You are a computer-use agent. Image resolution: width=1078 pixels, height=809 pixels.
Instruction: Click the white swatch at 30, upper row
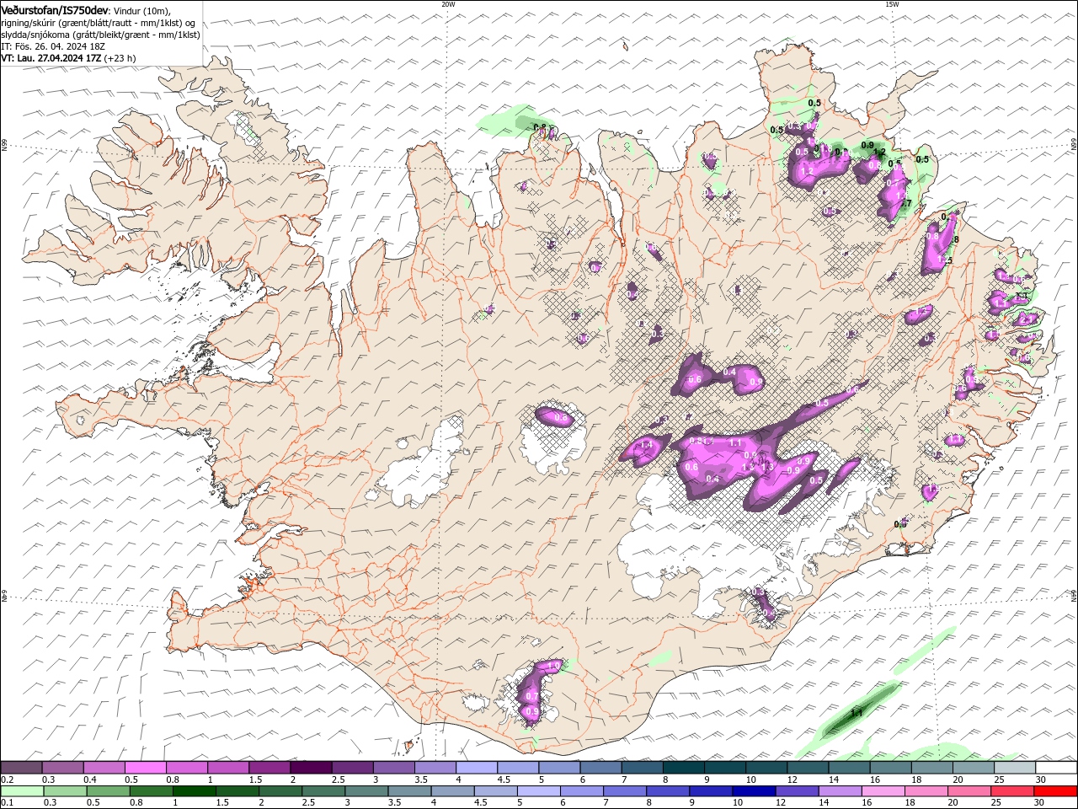1055,768
